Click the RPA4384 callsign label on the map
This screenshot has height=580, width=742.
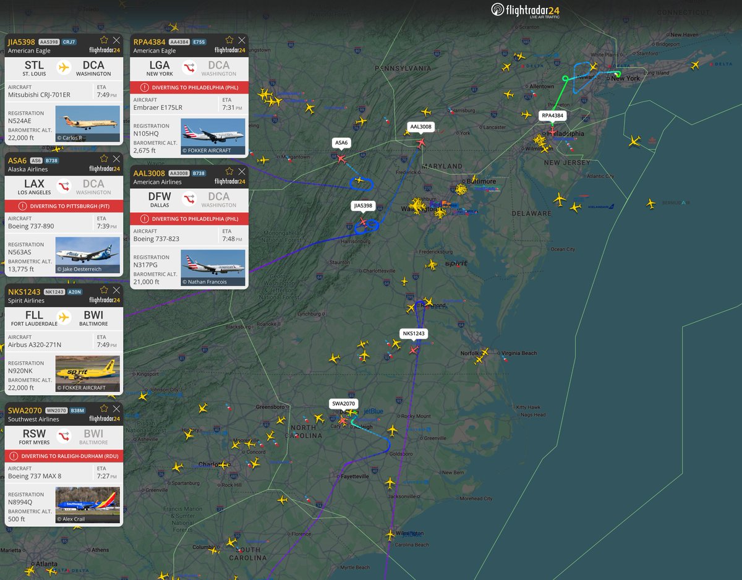[x=552, y=116]
